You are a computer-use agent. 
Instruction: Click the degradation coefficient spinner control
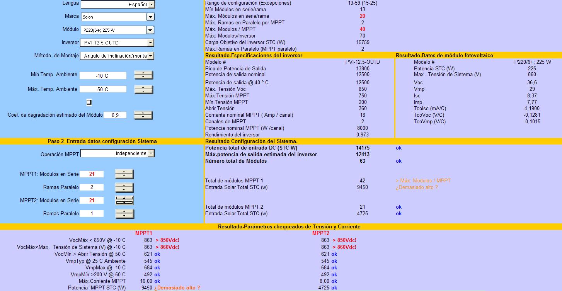point(143,115)
